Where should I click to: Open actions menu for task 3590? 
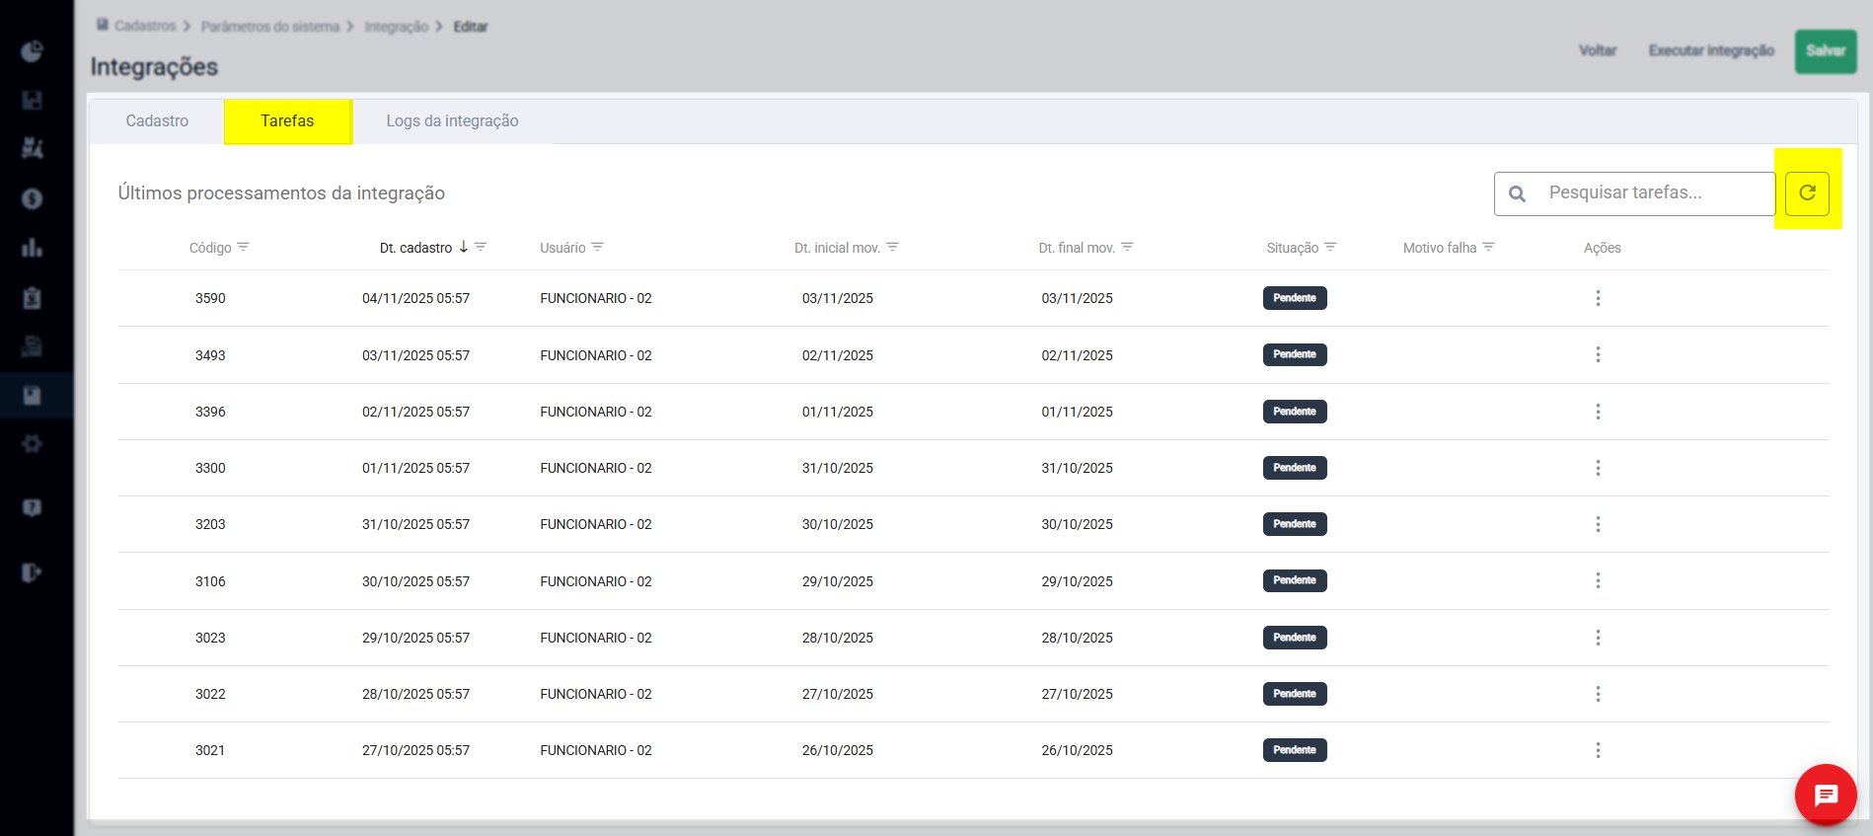pyautogui.click(x=1598, y=298)
